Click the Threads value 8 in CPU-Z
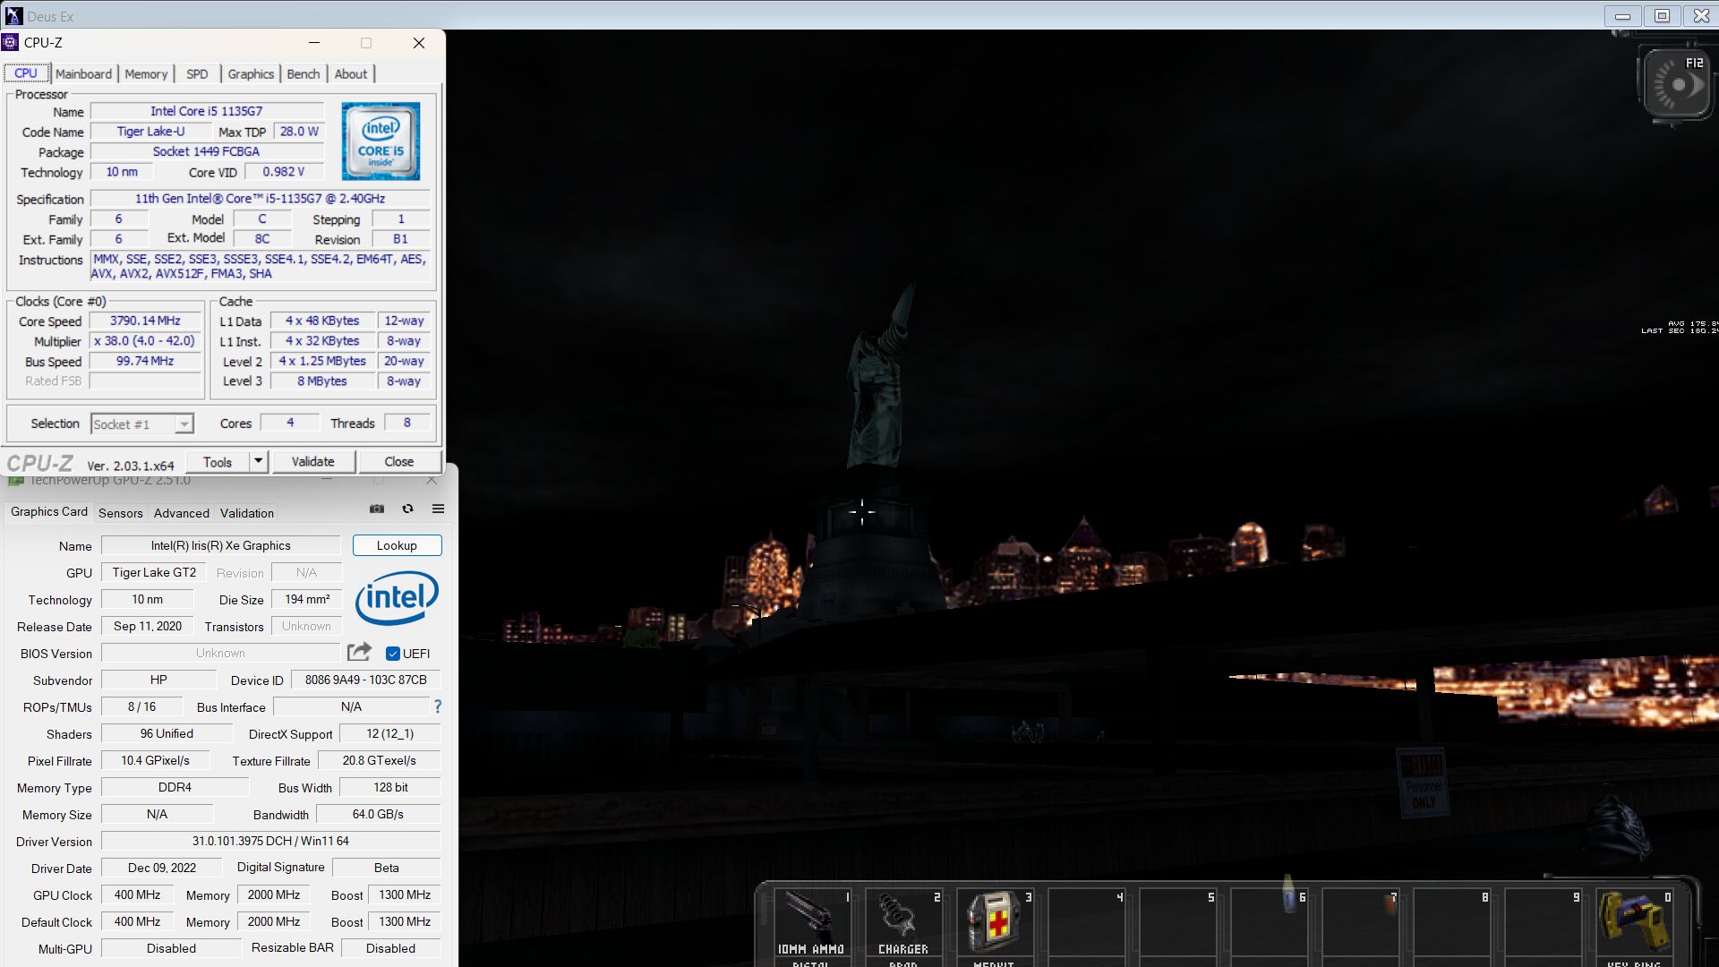 point(407,423)
